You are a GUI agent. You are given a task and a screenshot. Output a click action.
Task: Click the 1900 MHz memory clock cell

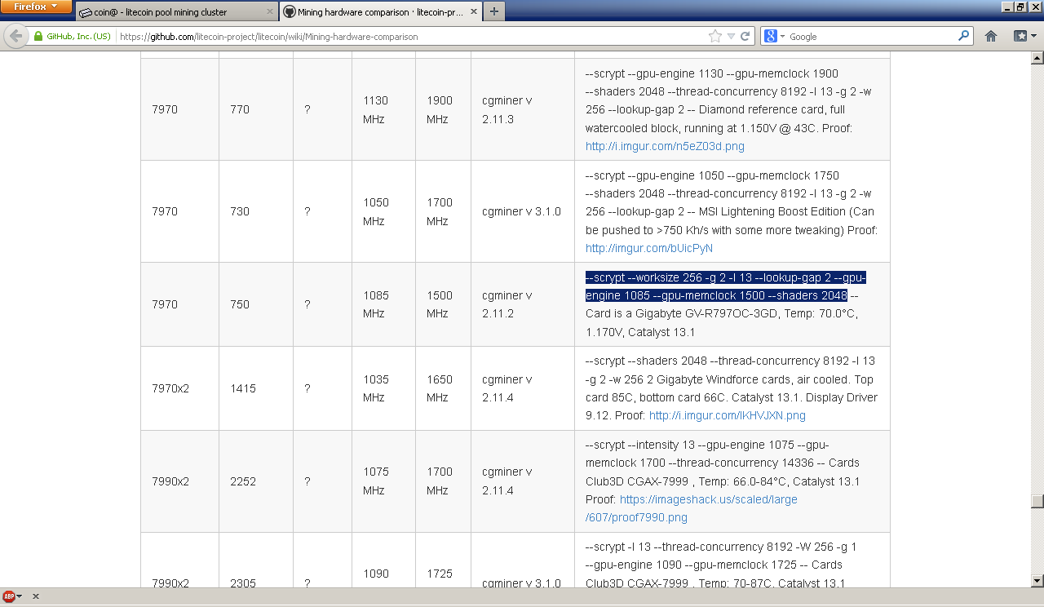point(443,109)
